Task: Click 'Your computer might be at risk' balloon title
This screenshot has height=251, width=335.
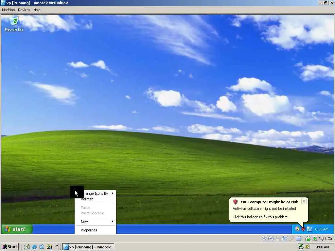Action: pyautogui.click(x=269, y=202)
